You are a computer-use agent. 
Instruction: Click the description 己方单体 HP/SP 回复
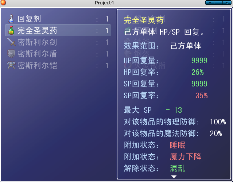click(x=164, y=32)
